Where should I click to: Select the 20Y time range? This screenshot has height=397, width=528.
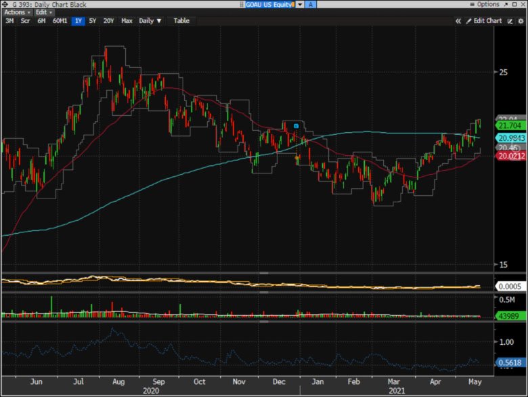tap(108, 21)
